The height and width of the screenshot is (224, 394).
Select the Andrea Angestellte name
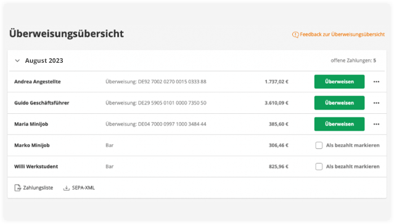coord(38,81)
